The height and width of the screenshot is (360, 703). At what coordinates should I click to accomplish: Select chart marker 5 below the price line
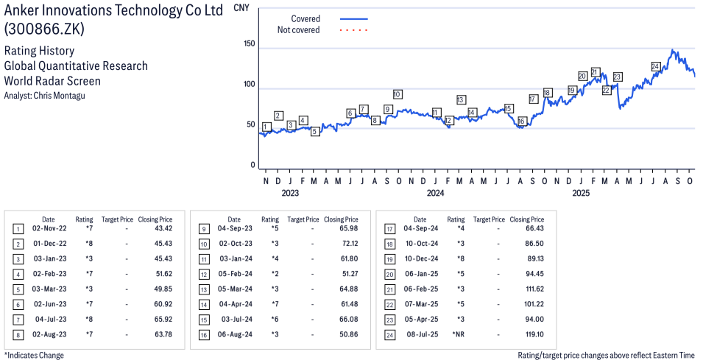[x=315, y=132]
